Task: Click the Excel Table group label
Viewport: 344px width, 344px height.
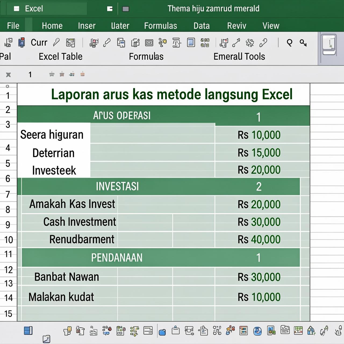Action: [60, 56]
